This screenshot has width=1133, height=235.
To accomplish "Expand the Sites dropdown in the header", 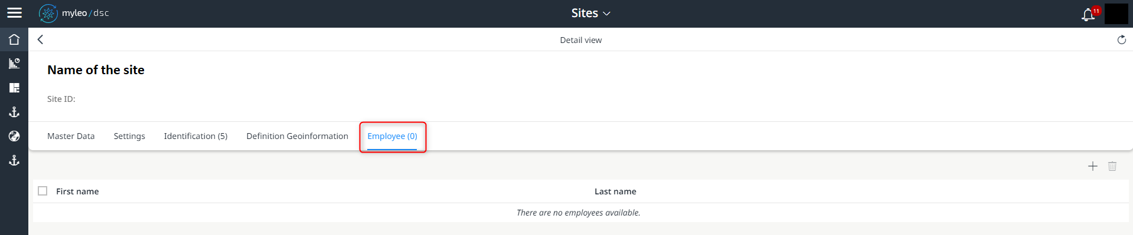I will coord(590,13).
